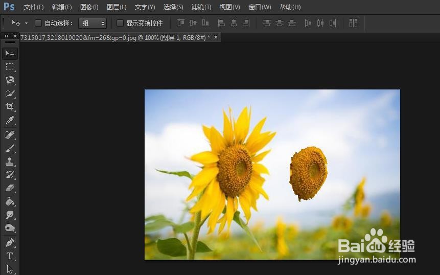440x275 pixels.
Task: Select the Crop tool
Action: pos(10,107)
